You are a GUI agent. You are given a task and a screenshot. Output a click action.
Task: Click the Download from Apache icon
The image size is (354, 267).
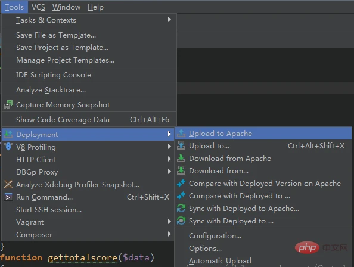[181, 158]
